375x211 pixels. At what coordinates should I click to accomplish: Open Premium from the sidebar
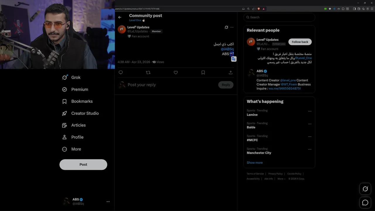pyautogui.click(x=75, y=89)
